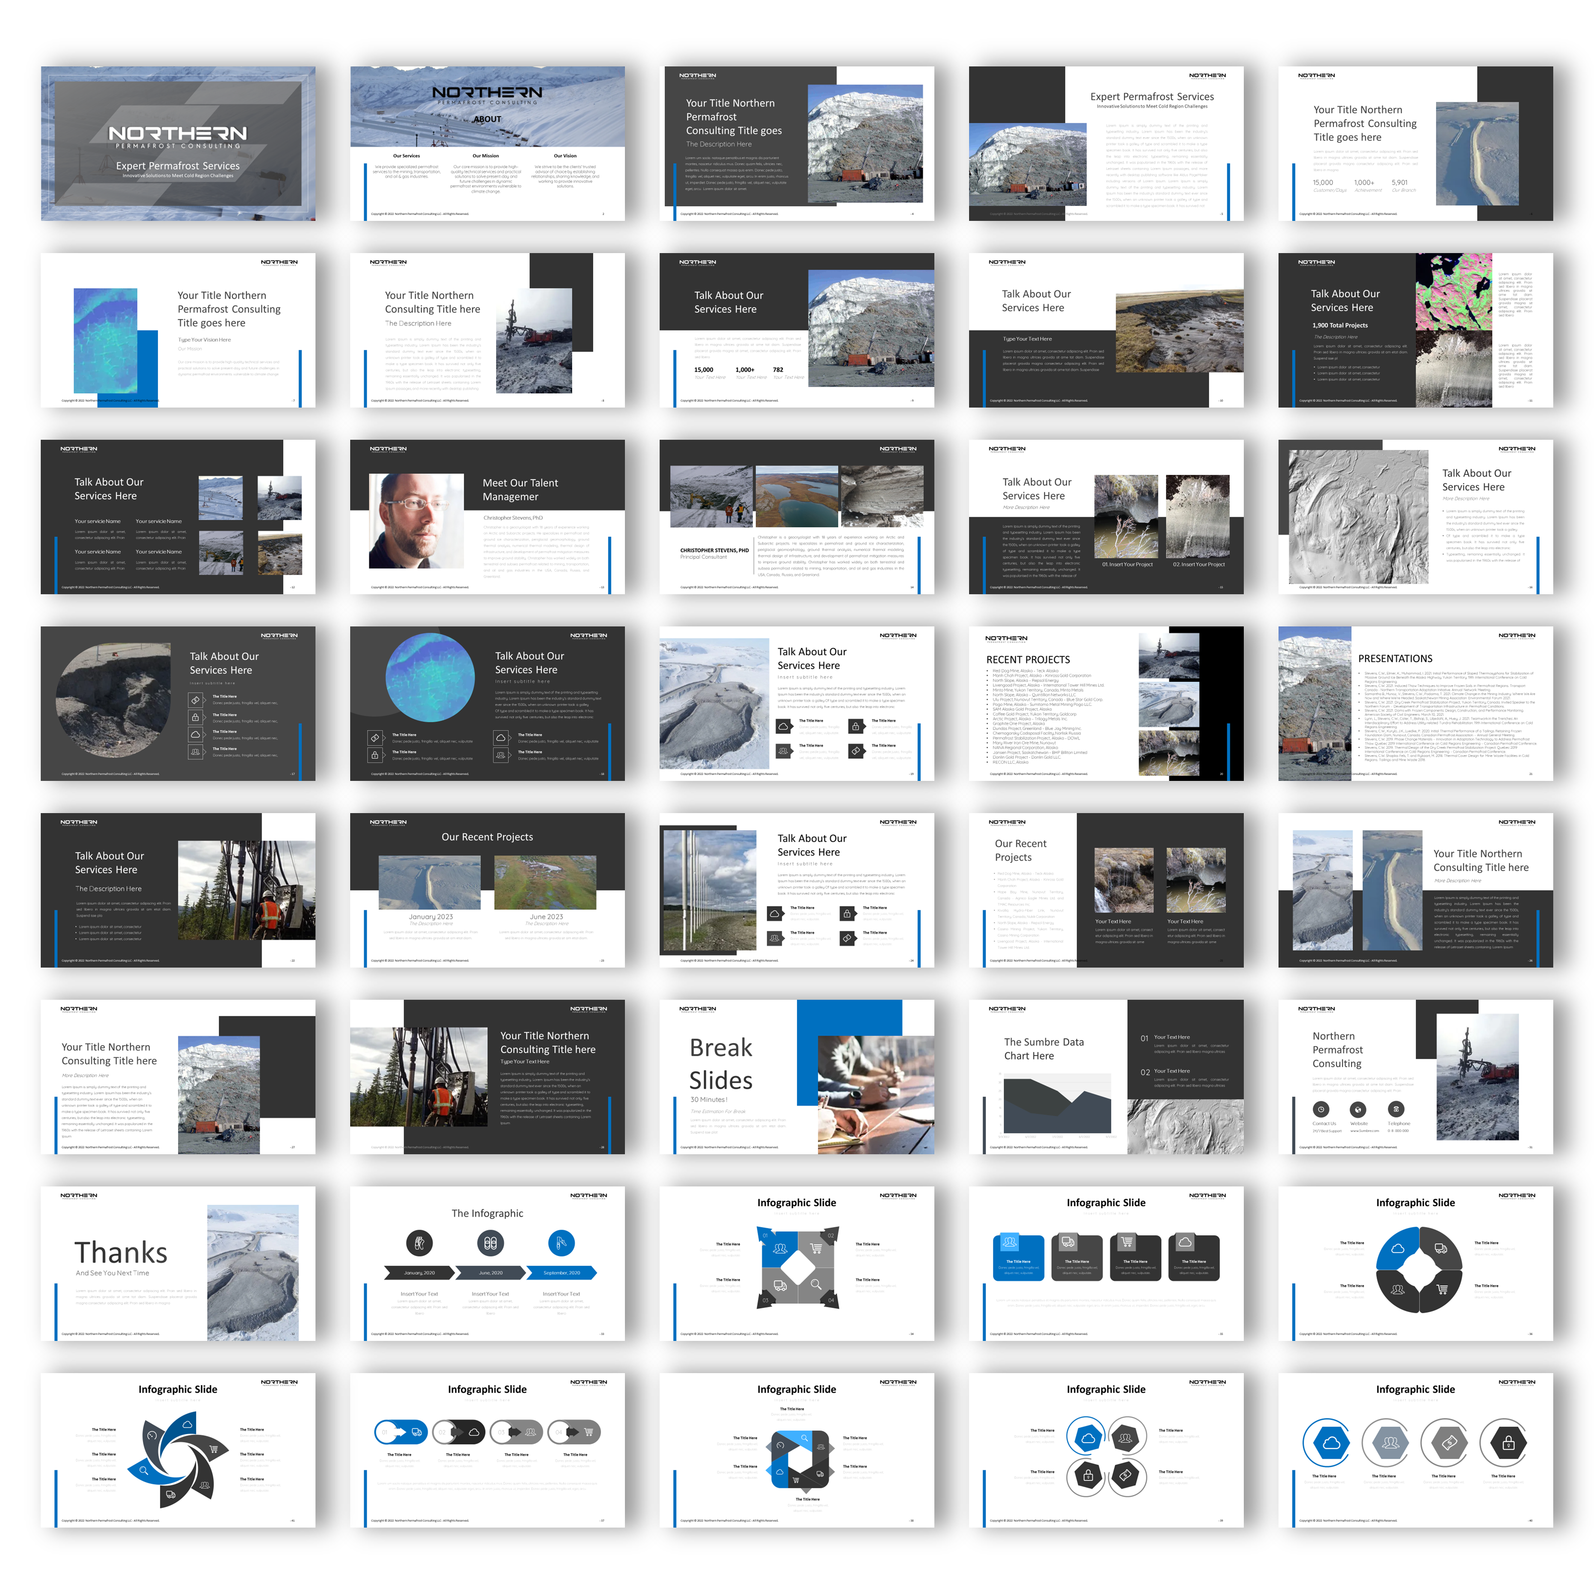Expand the January 2020 timeline arrow
Image resolution: width=1594 pixels, height=1594 pixels.
420,1273
